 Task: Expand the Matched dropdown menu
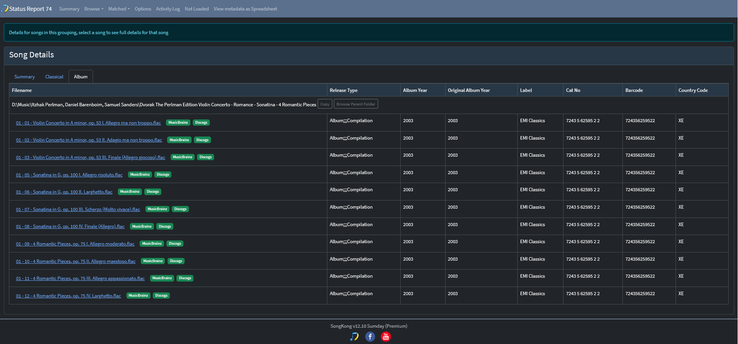[x=119, y=9]
